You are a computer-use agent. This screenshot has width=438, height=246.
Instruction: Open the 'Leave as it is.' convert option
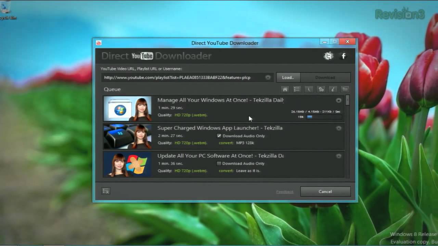pos(248,170)
